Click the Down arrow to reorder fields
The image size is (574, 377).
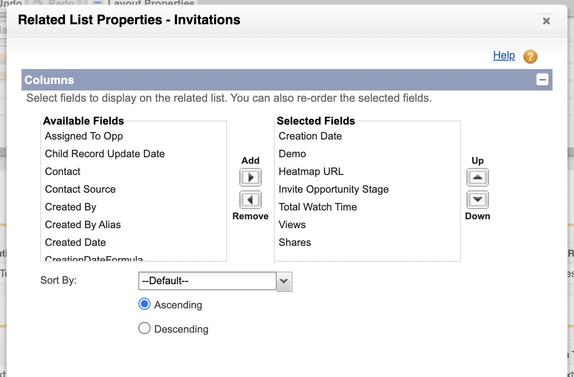click(477, 200)
